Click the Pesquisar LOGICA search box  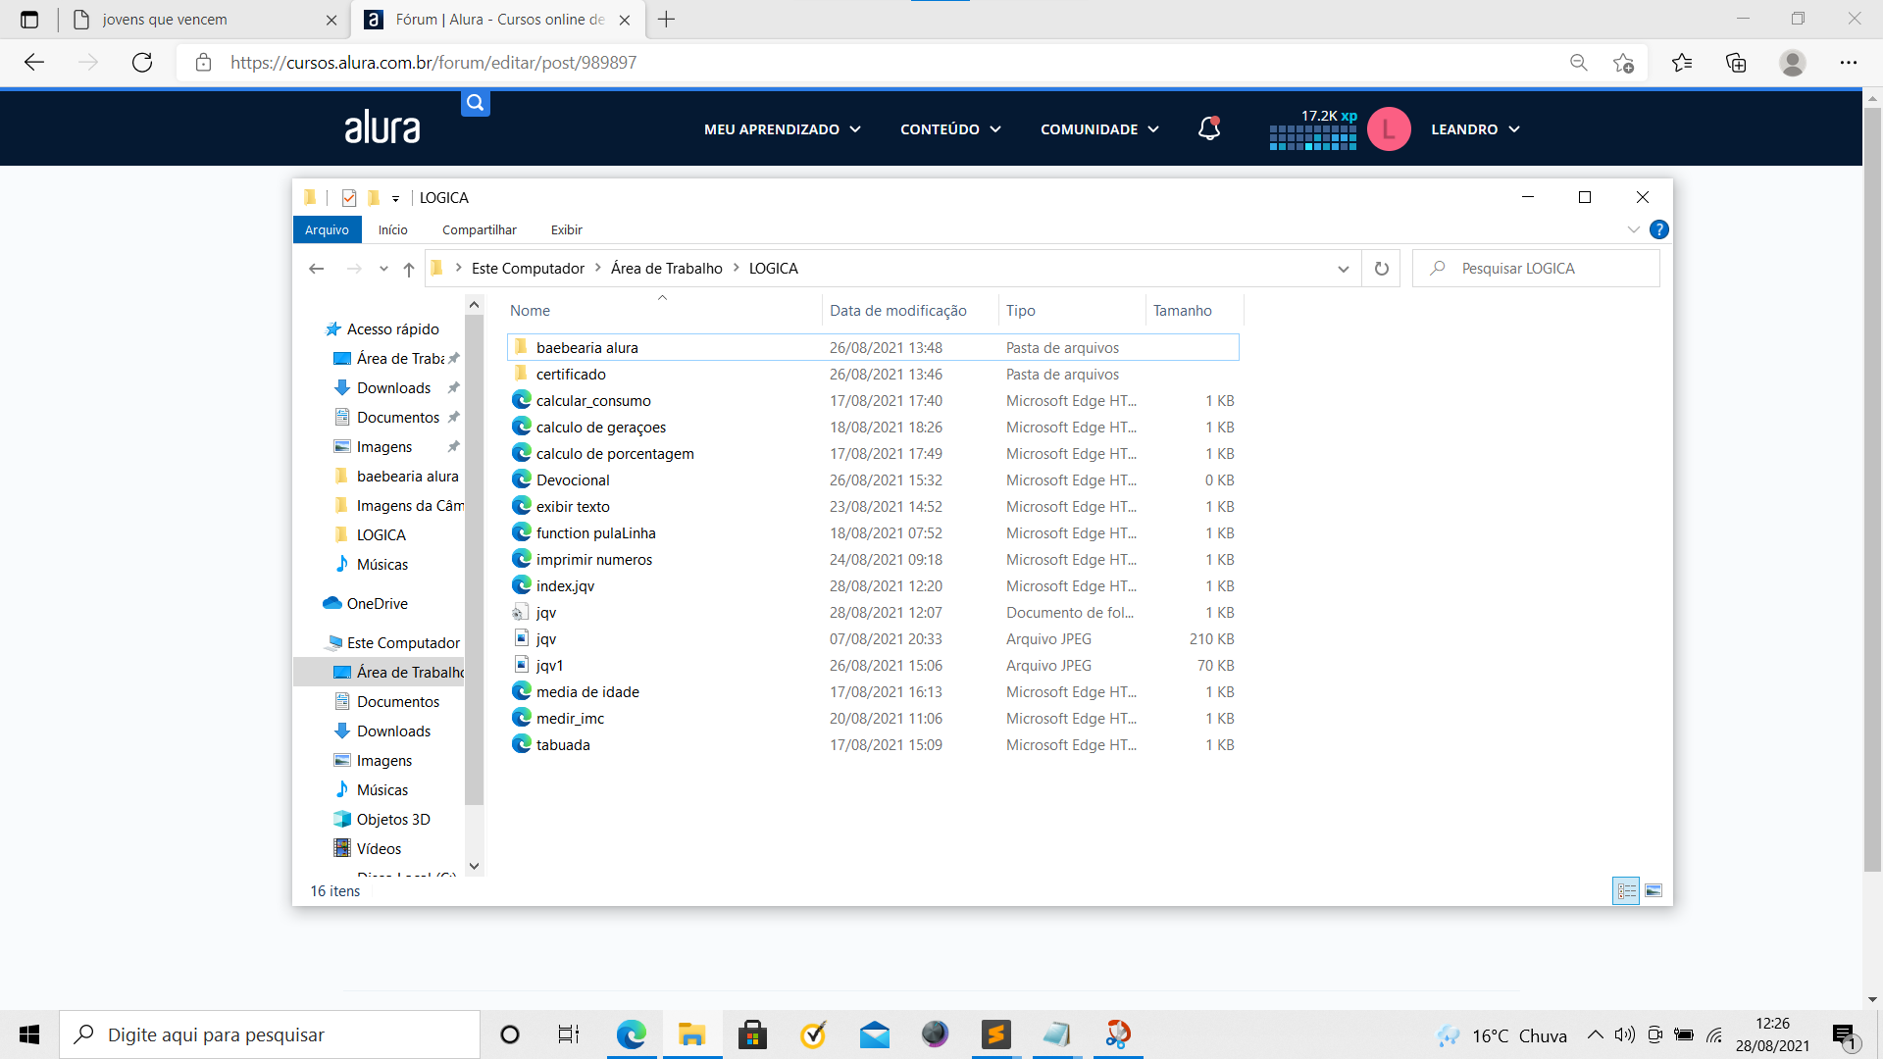click(1538, 268)
